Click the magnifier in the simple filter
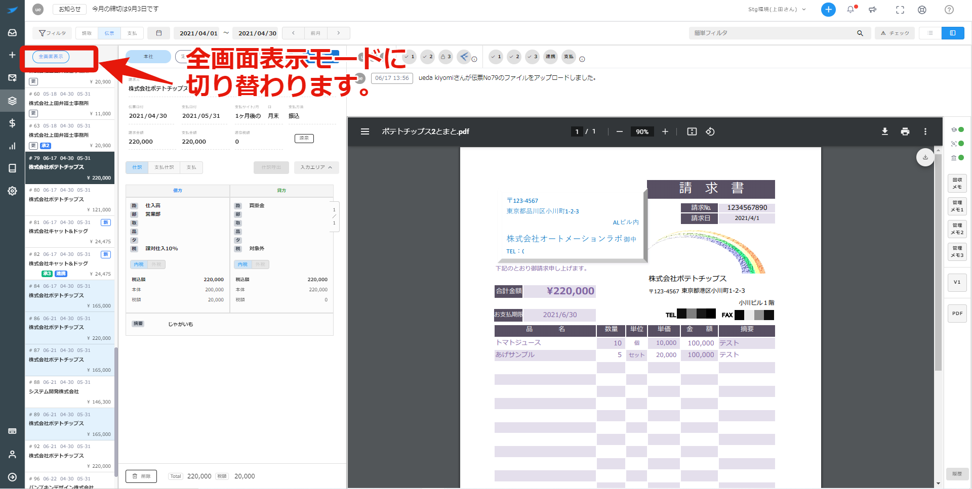This screenshot has height=489, width=972. [x=860, y=33]
